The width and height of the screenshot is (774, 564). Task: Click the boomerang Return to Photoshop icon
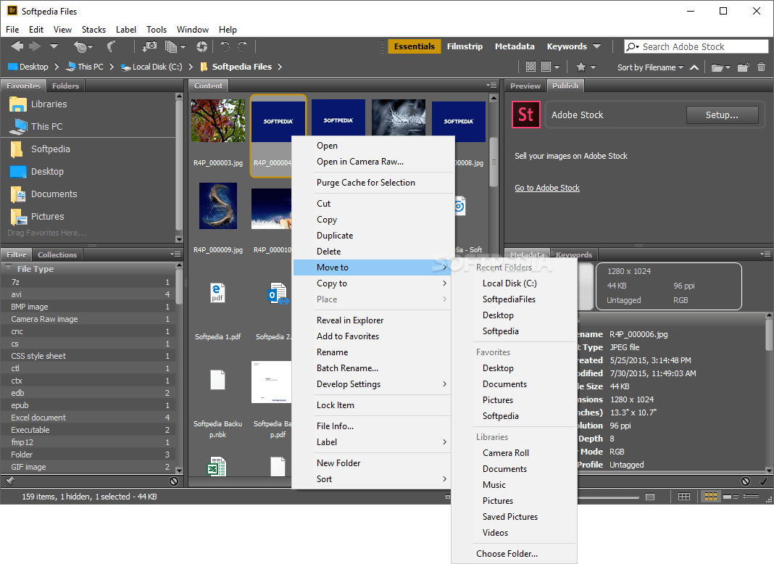tap(112, 46)
